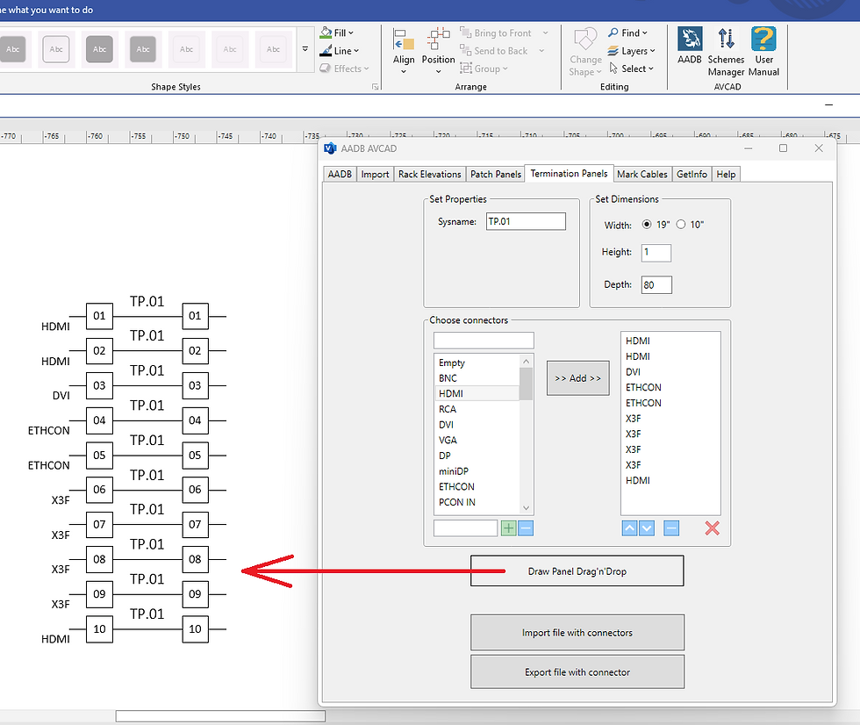Select VGA in the connector list
Screen dimensions: 860x725
pos(477,440)
